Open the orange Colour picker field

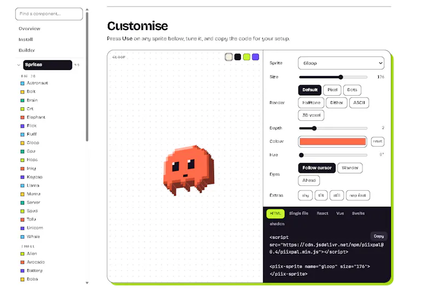332,142
